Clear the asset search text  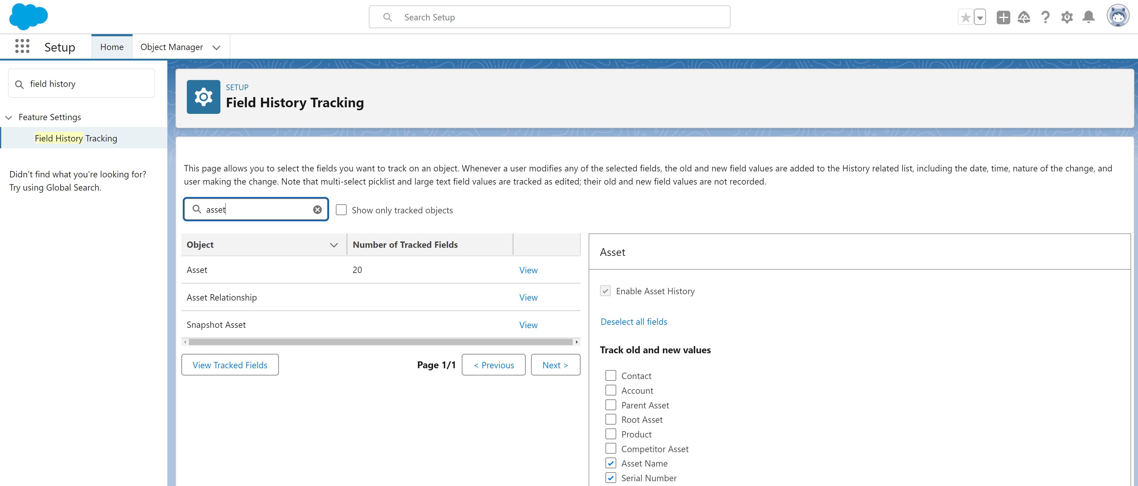point(317,210)
